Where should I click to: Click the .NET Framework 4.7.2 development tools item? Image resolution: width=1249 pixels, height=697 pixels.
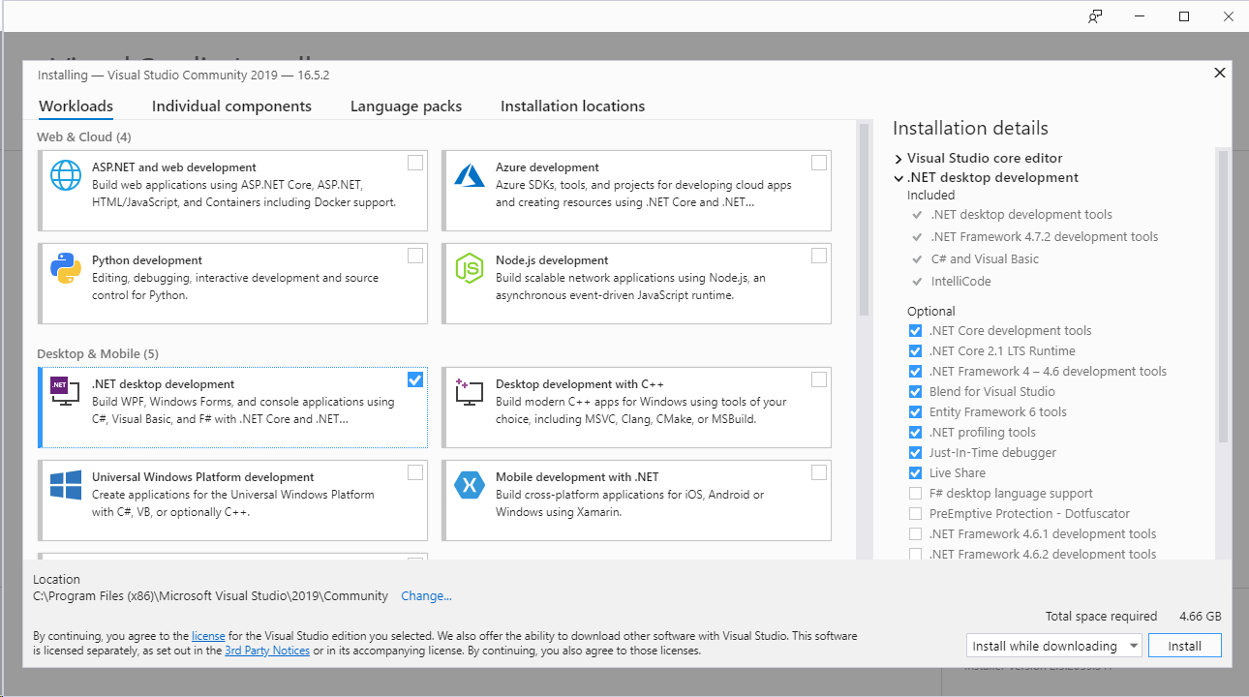1044,237
